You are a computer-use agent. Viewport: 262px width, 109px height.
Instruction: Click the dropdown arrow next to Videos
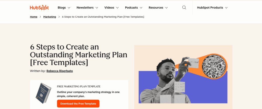tap(117, 8)
